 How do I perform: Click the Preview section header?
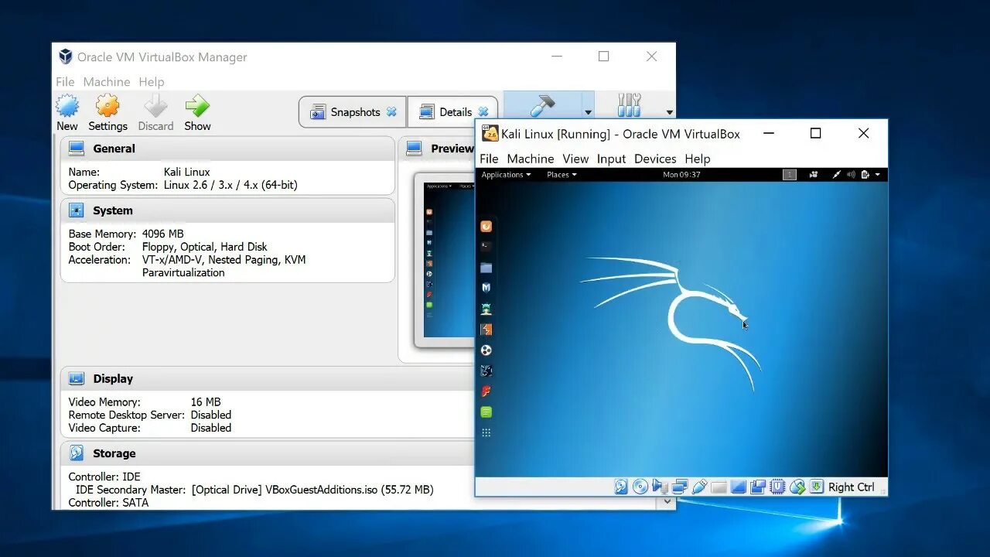(438, 149)
